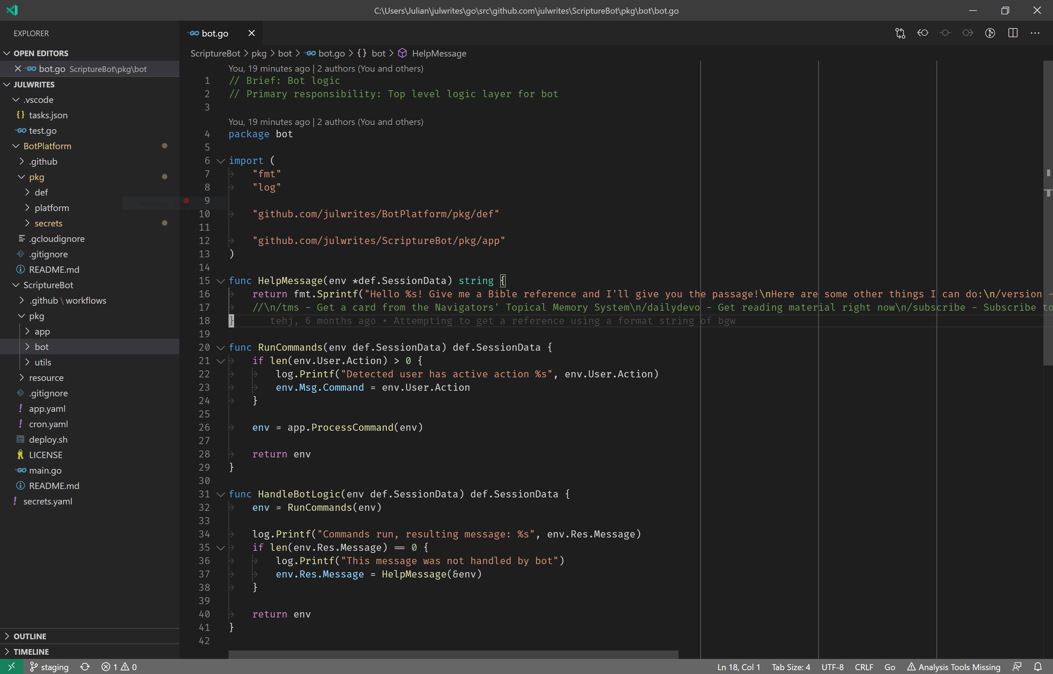Open errors and warnings count in status bar
The image size is (1053, 674).
coord(119,667)
